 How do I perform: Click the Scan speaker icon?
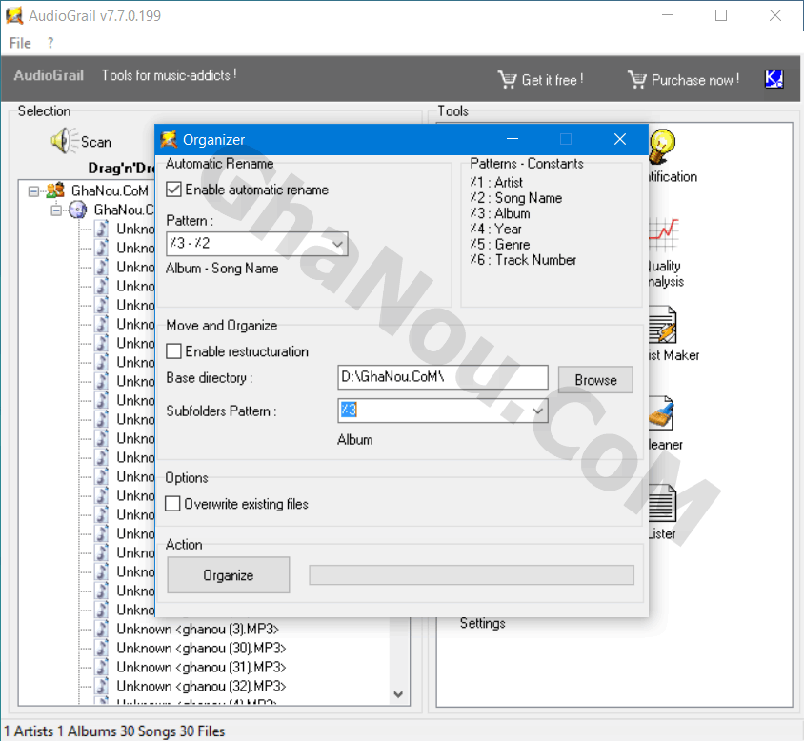tap(64, 141)
